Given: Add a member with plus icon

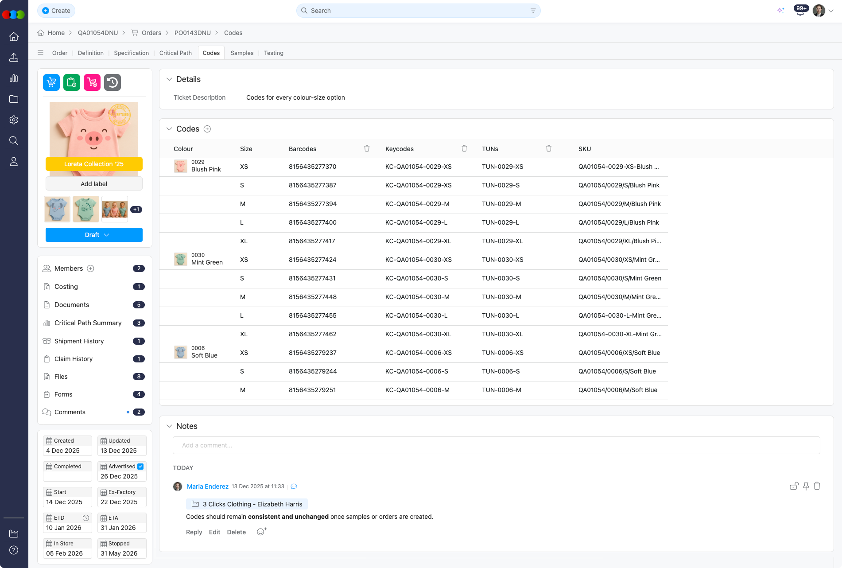Looking at the screenshot, I should tap(90, 268).
